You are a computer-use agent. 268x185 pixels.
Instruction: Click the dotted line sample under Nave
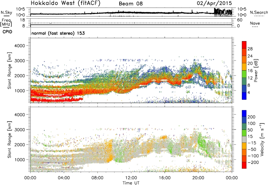(255, 27)
